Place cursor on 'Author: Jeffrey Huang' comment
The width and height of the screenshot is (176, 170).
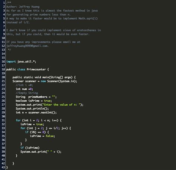pos(23,7)
